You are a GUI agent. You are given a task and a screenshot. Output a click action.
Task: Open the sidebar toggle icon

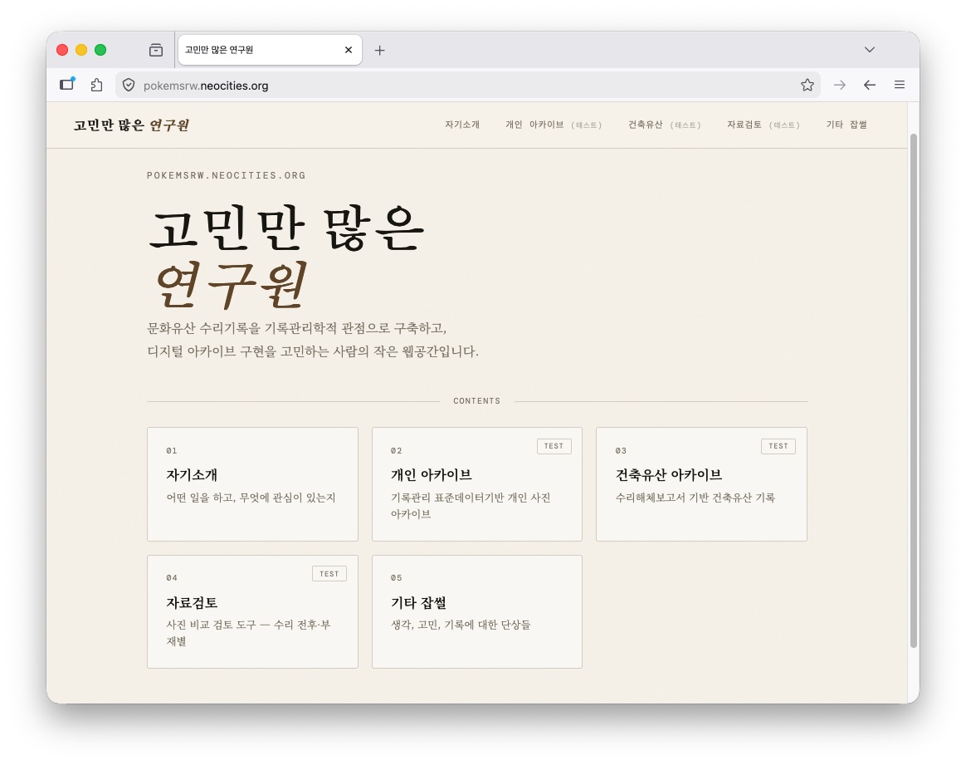[67, 85]
